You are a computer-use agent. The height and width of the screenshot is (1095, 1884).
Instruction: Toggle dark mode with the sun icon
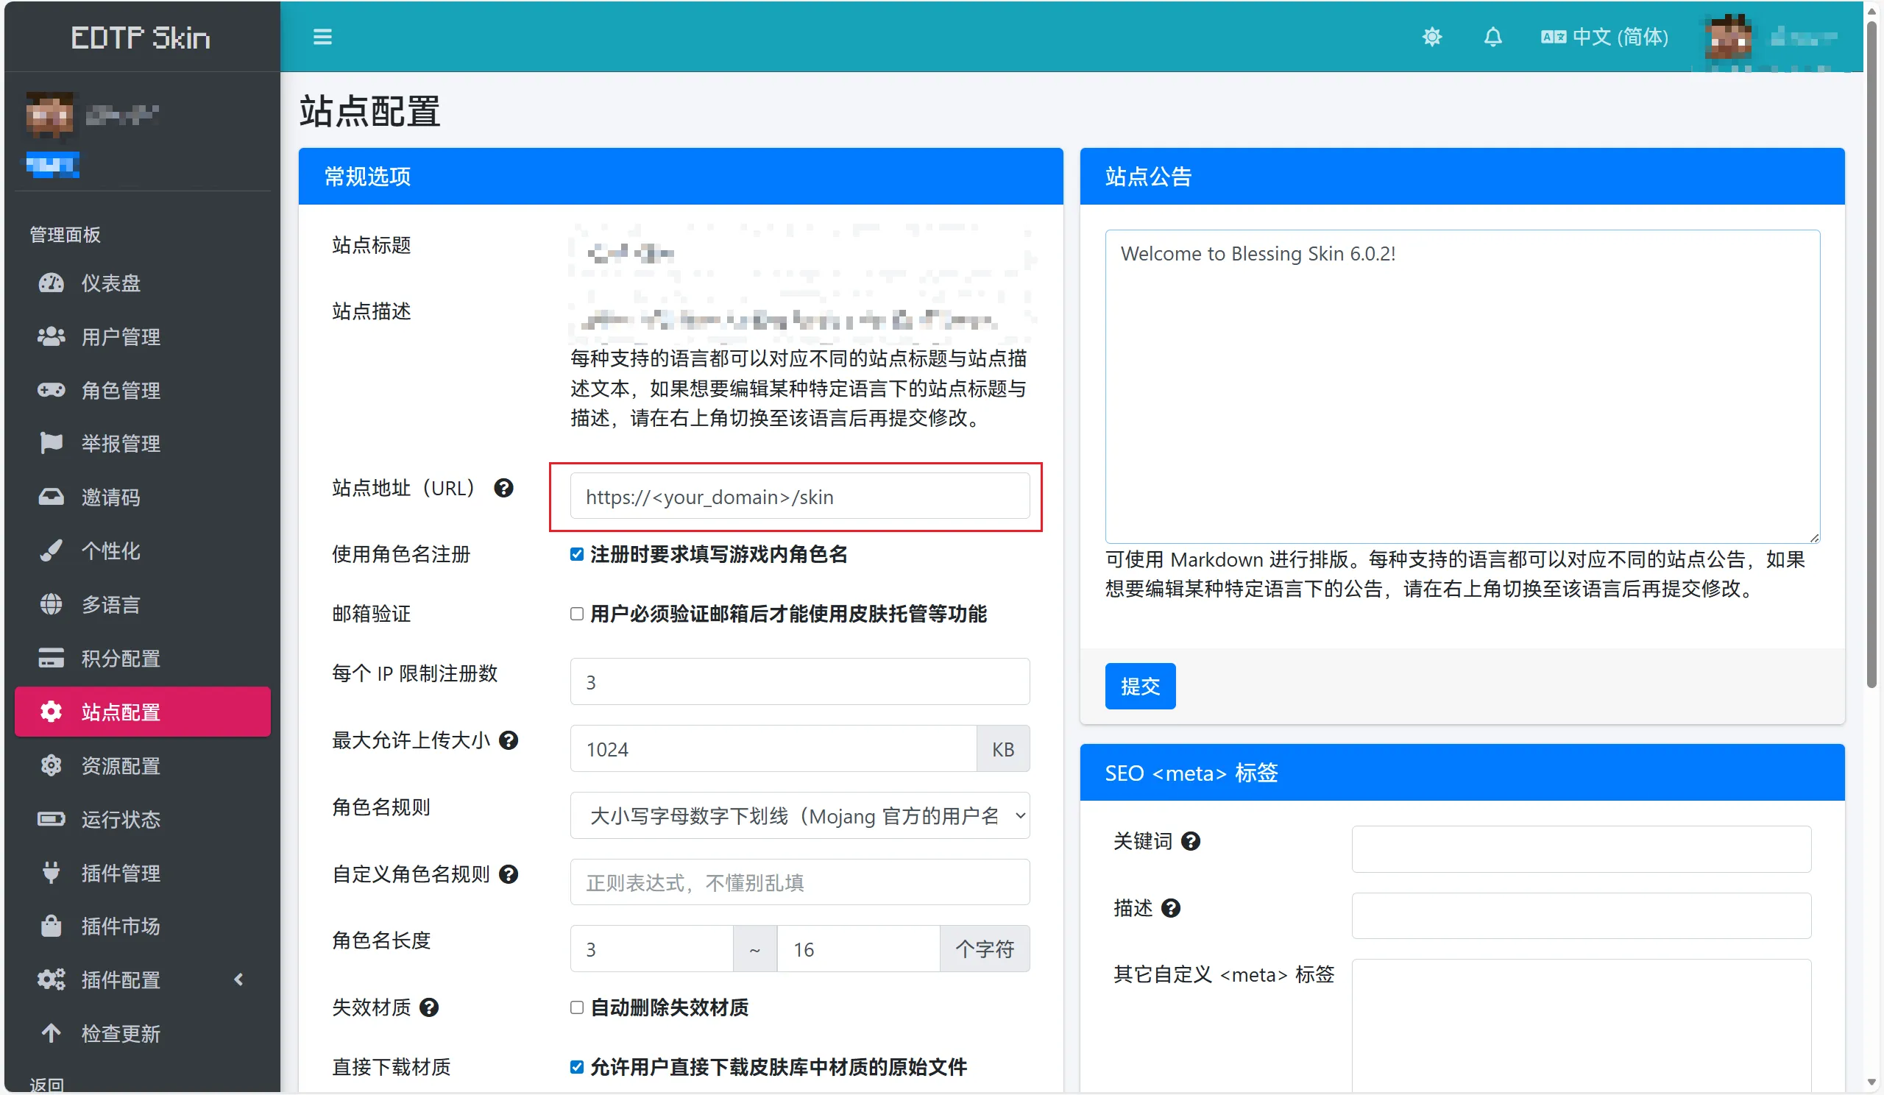[1431, 37]
